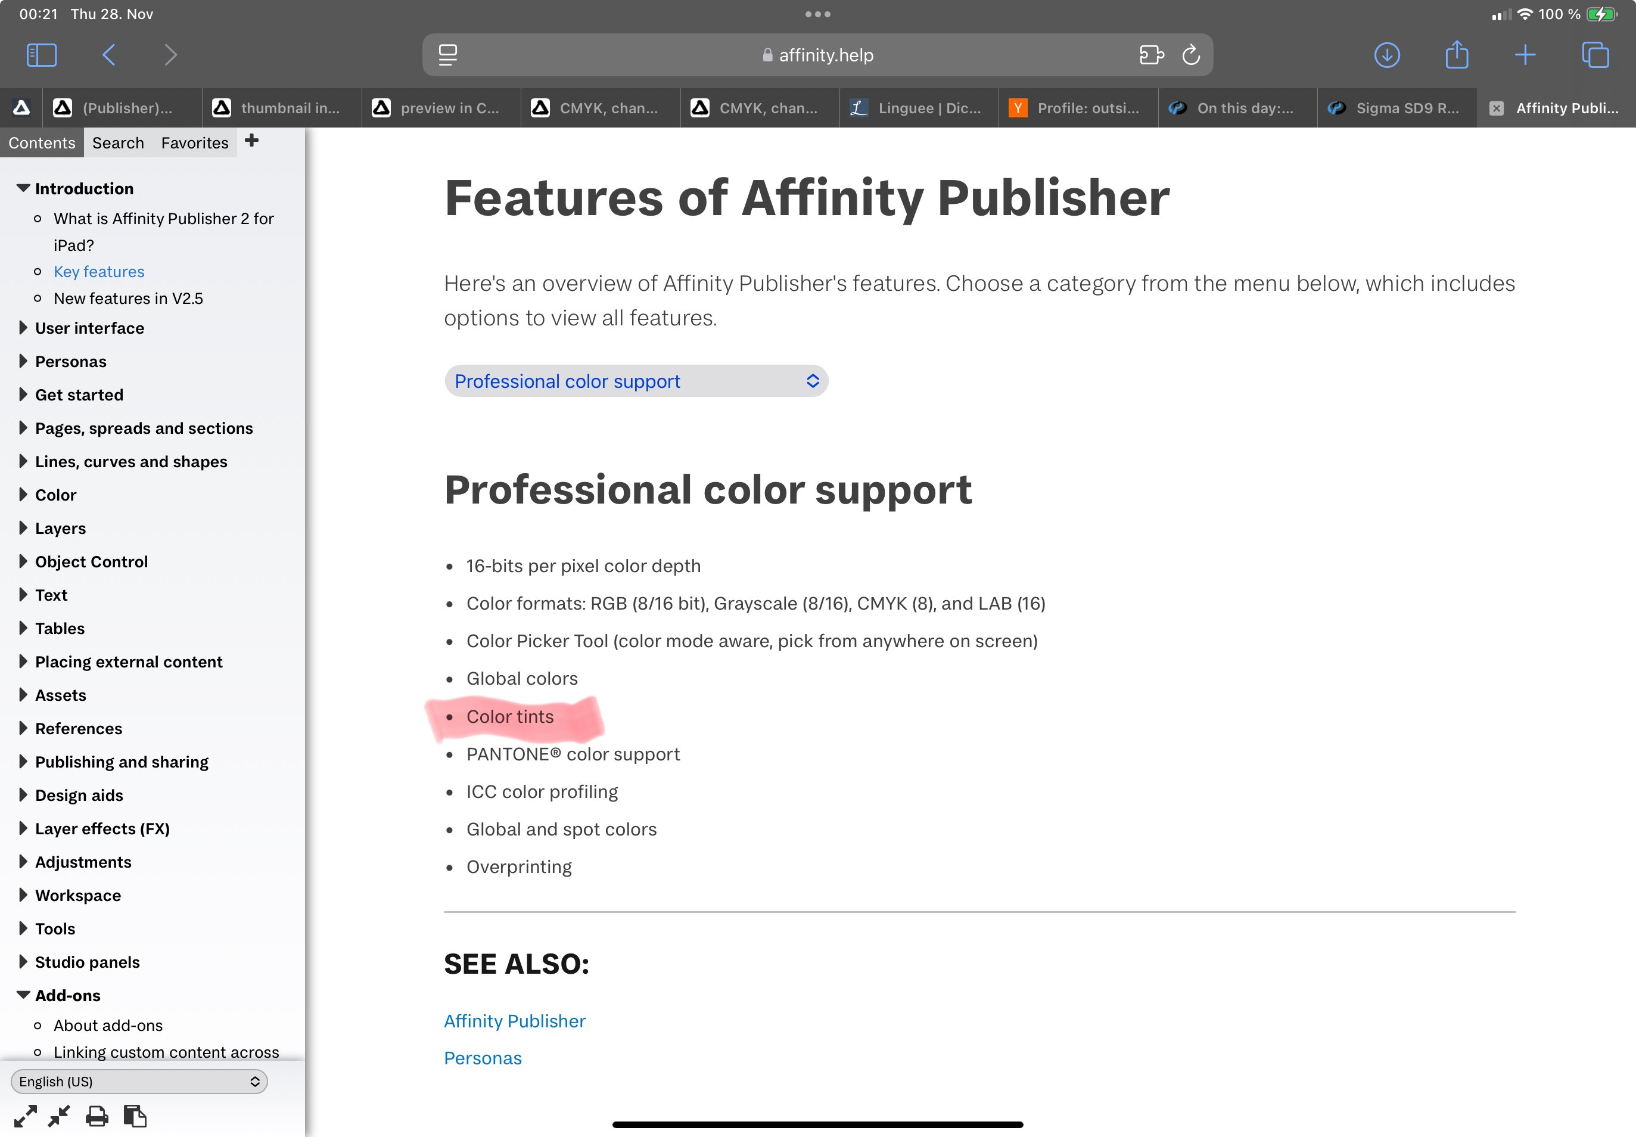1636x1137 pixels.
Task: Expand the Object Control section
Action: pyautogui.click(x=23, y=561)
